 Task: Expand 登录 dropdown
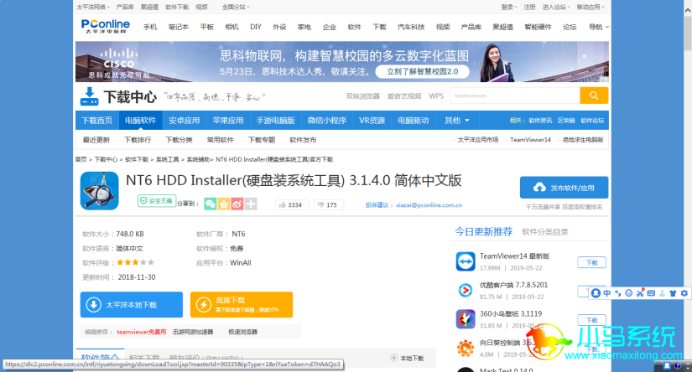[x=509, y=7]
